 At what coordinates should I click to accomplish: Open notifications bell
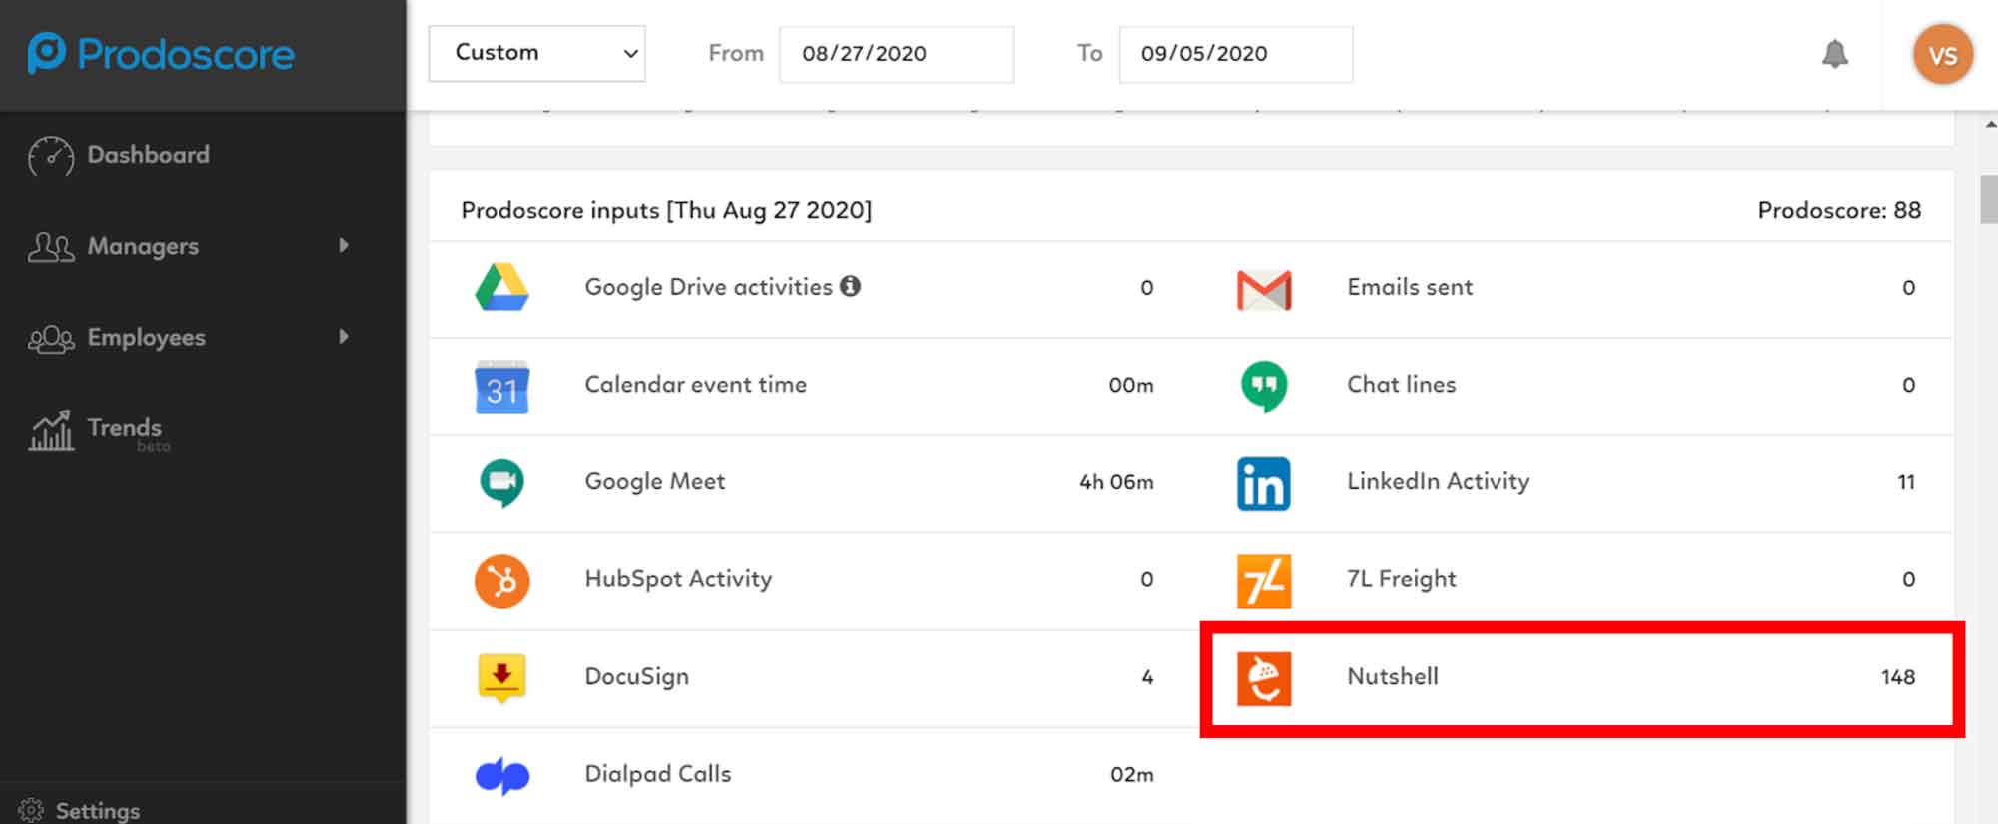[x=1834, y=53]
